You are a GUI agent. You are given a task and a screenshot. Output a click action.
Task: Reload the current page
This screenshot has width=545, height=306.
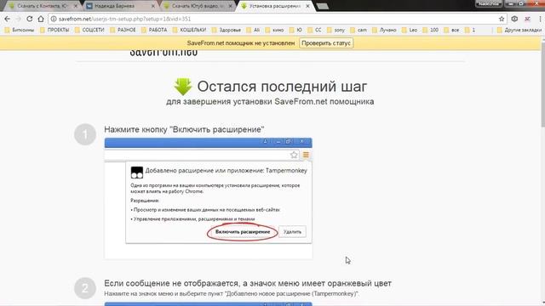(30, 19)
